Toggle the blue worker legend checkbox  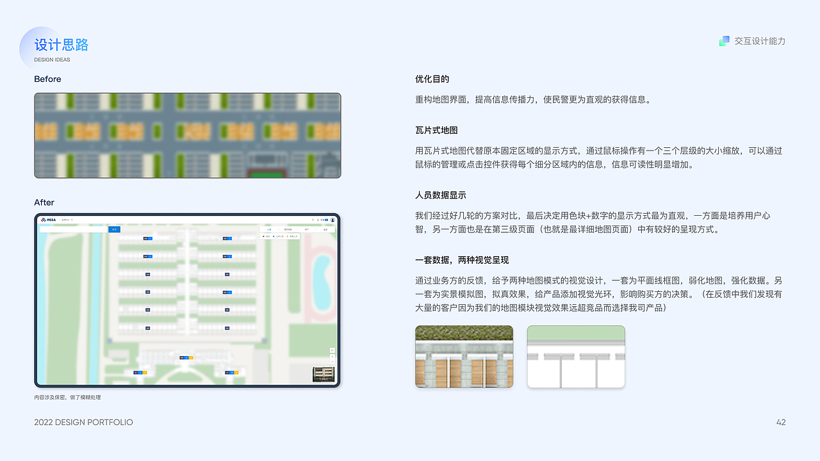[x=274, y=236]
